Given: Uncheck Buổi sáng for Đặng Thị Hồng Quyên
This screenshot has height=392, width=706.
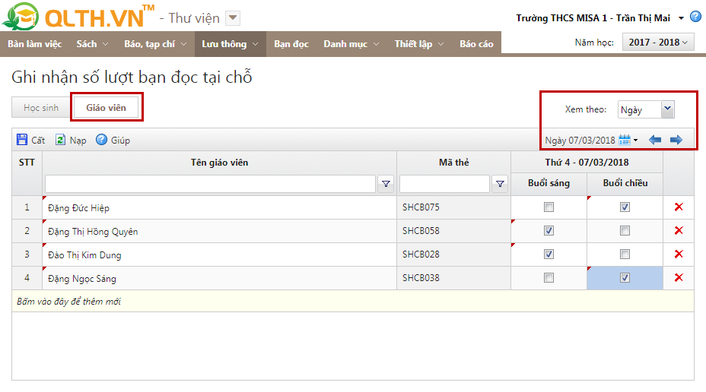Looking at the screenshot, I should tap(549, 231).
